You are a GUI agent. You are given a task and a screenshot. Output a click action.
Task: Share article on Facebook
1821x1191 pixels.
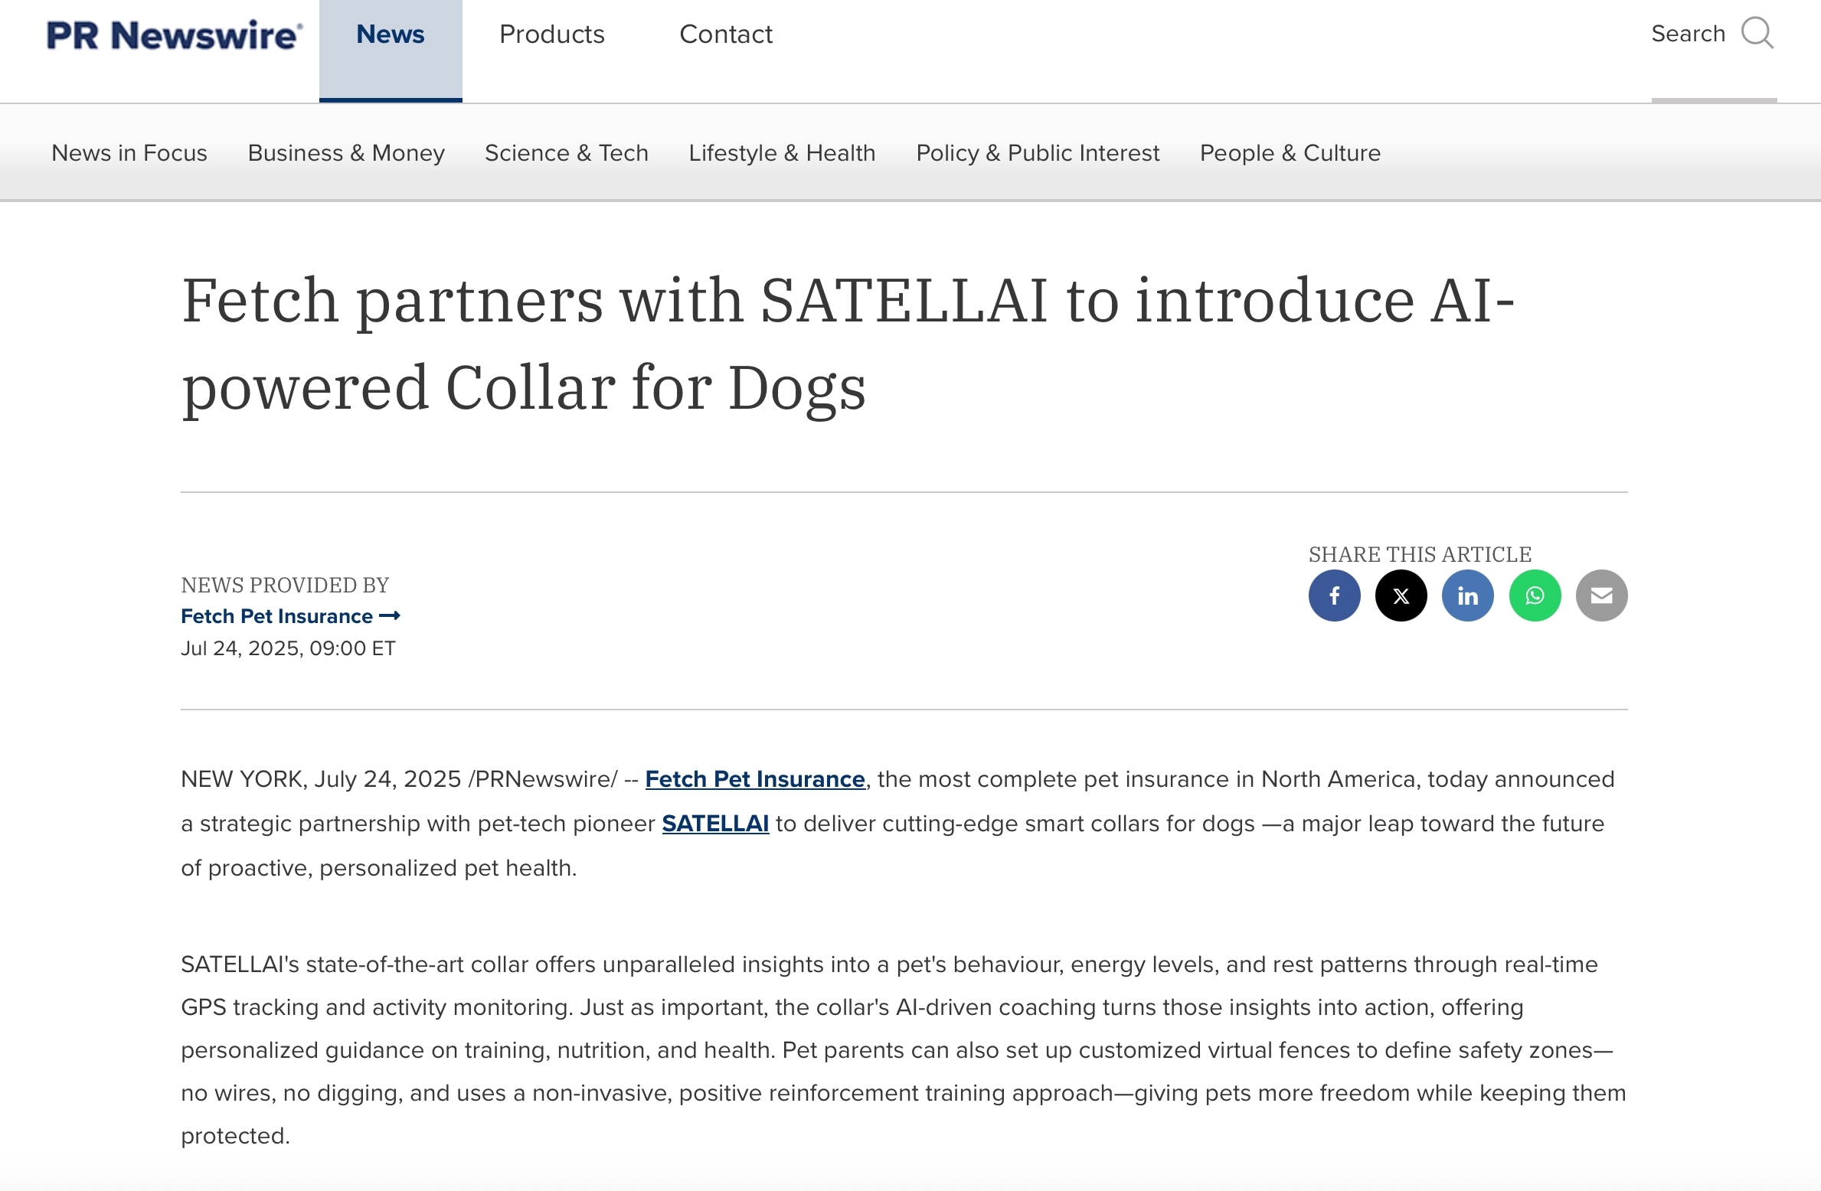(x=1334, y=595)
